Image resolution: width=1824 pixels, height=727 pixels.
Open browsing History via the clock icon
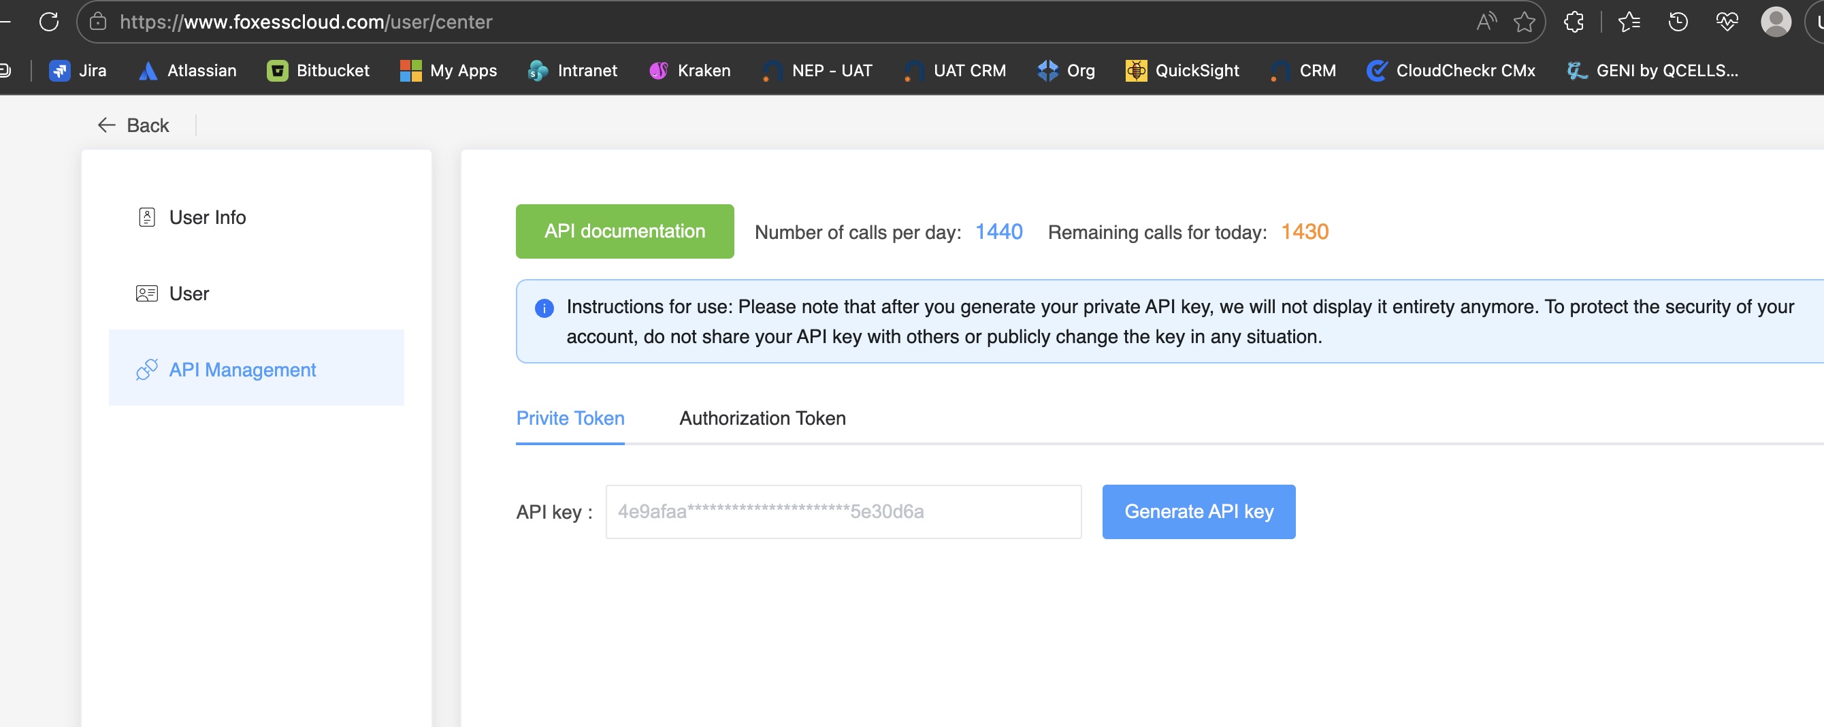coord(1678,22)
